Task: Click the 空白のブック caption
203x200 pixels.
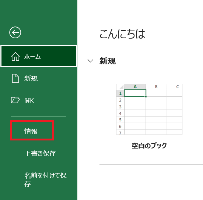Action: [149, 146]
